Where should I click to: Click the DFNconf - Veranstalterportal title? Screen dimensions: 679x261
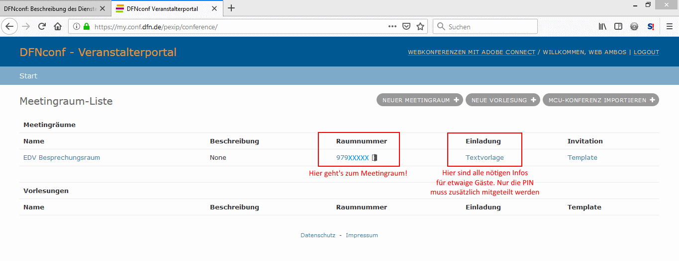(x=98, y=52)
